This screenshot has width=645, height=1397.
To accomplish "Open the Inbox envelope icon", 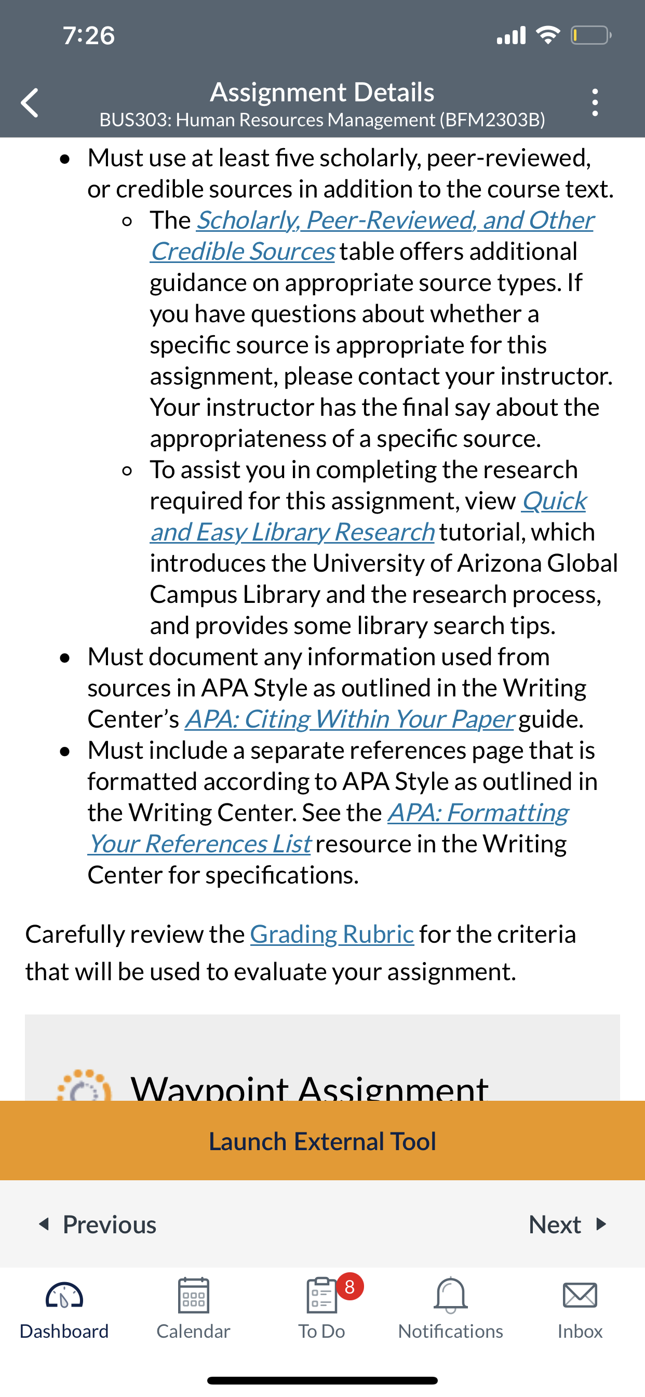I will pyautogui.click(x=580, y=1295).
